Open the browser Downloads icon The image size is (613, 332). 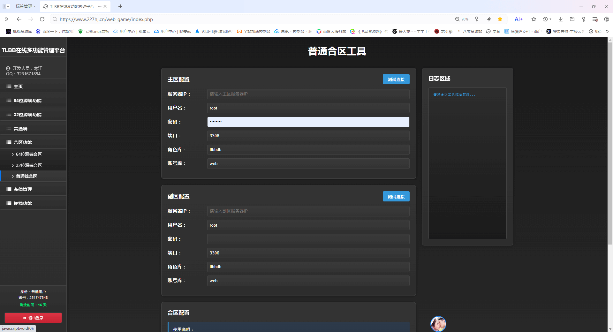click(560, 19)
